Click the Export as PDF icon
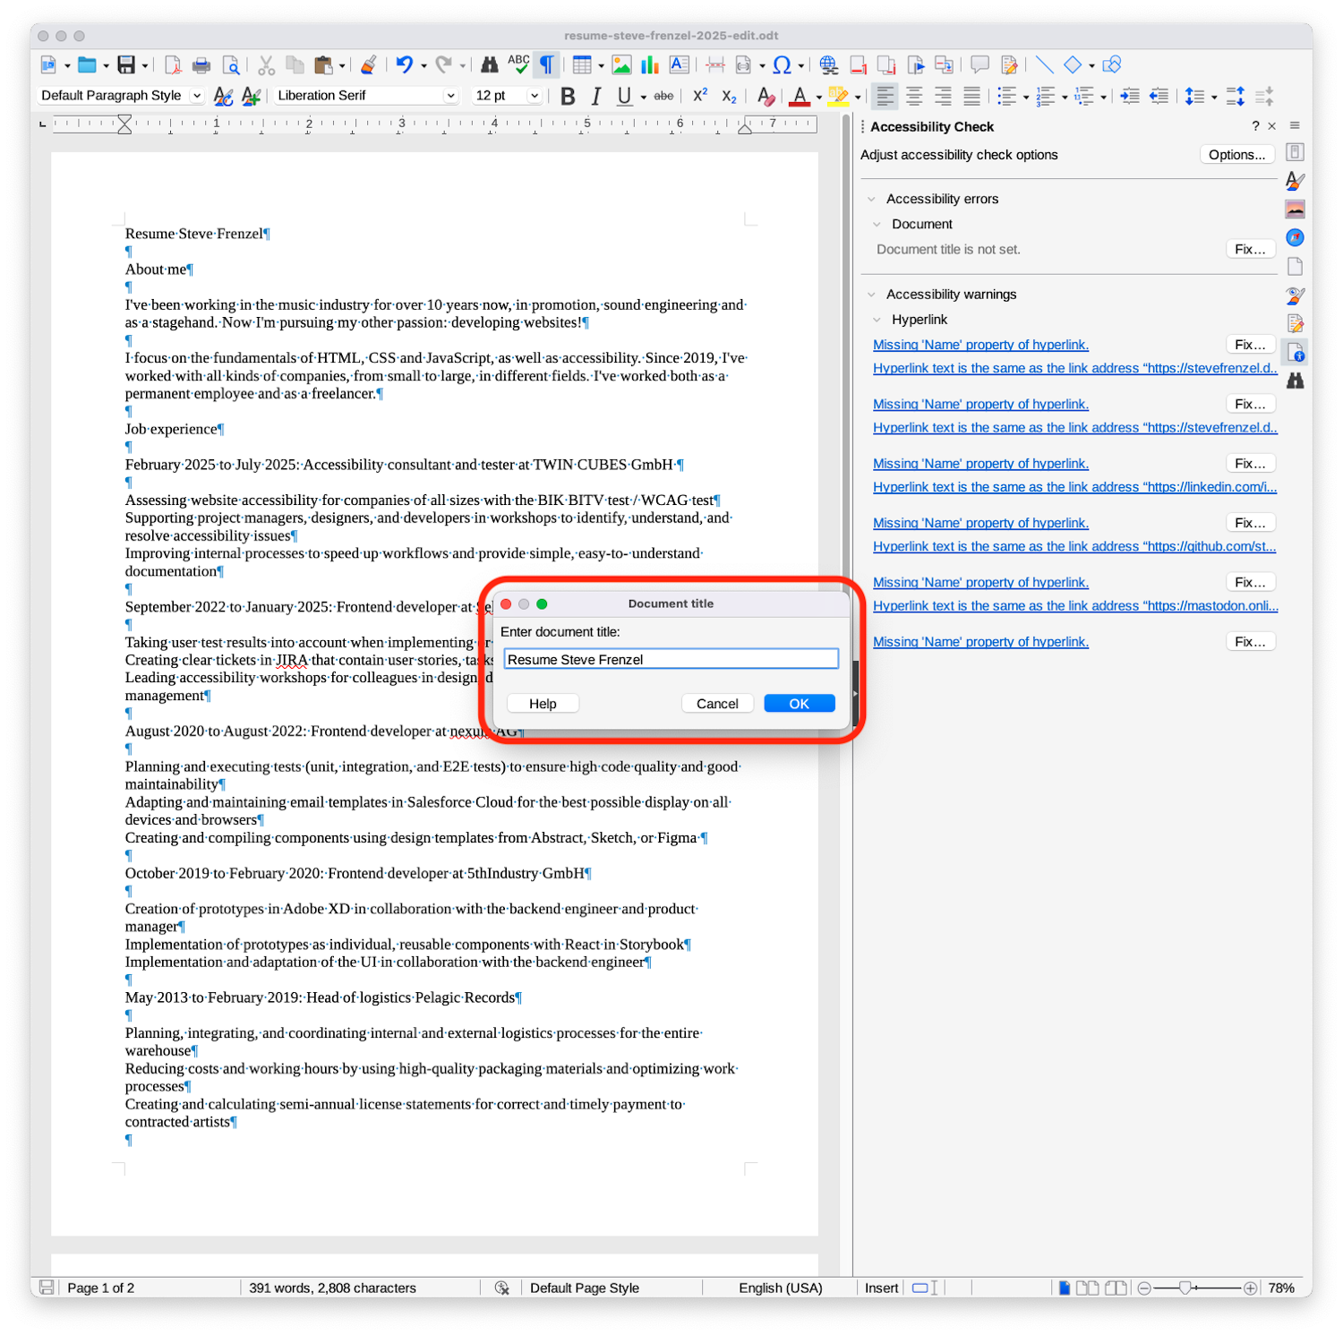1343x1335 pixels. 173,65
